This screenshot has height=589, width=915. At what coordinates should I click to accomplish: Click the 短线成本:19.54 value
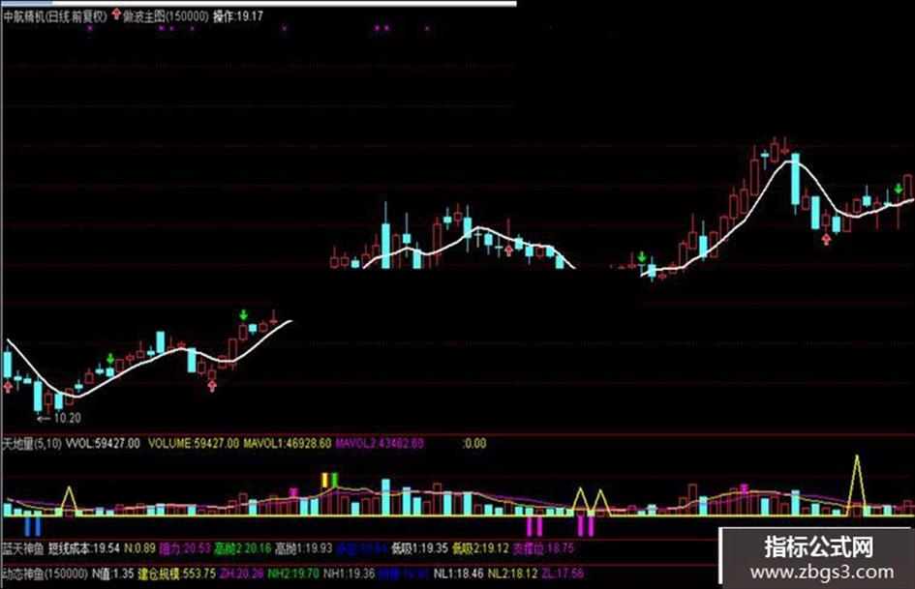[x=84, y=548]
